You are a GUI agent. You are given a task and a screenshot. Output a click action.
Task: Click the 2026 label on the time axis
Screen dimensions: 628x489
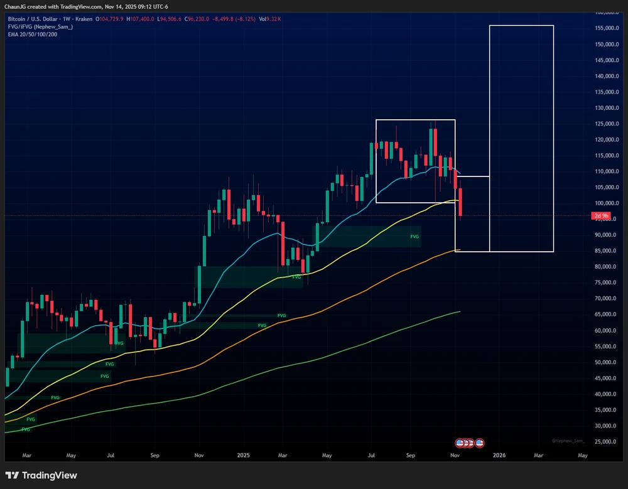point(499,454)
